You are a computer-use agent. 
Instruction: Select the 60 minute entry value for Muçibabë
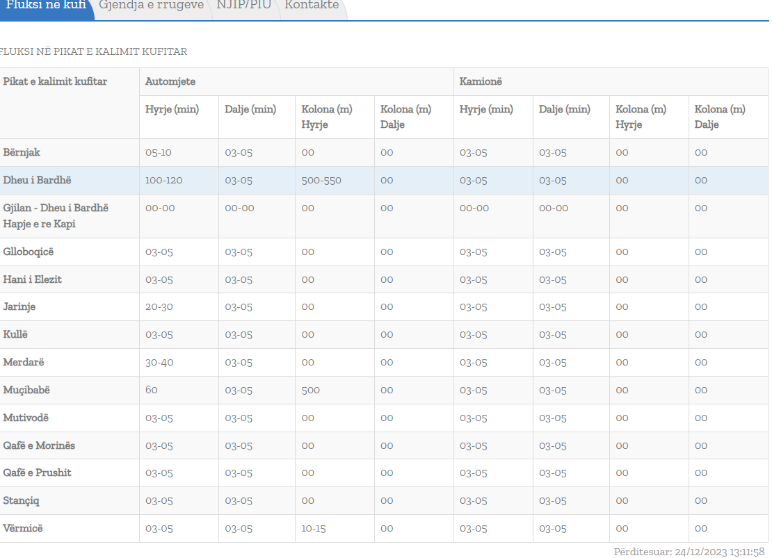tap(152, 390)
